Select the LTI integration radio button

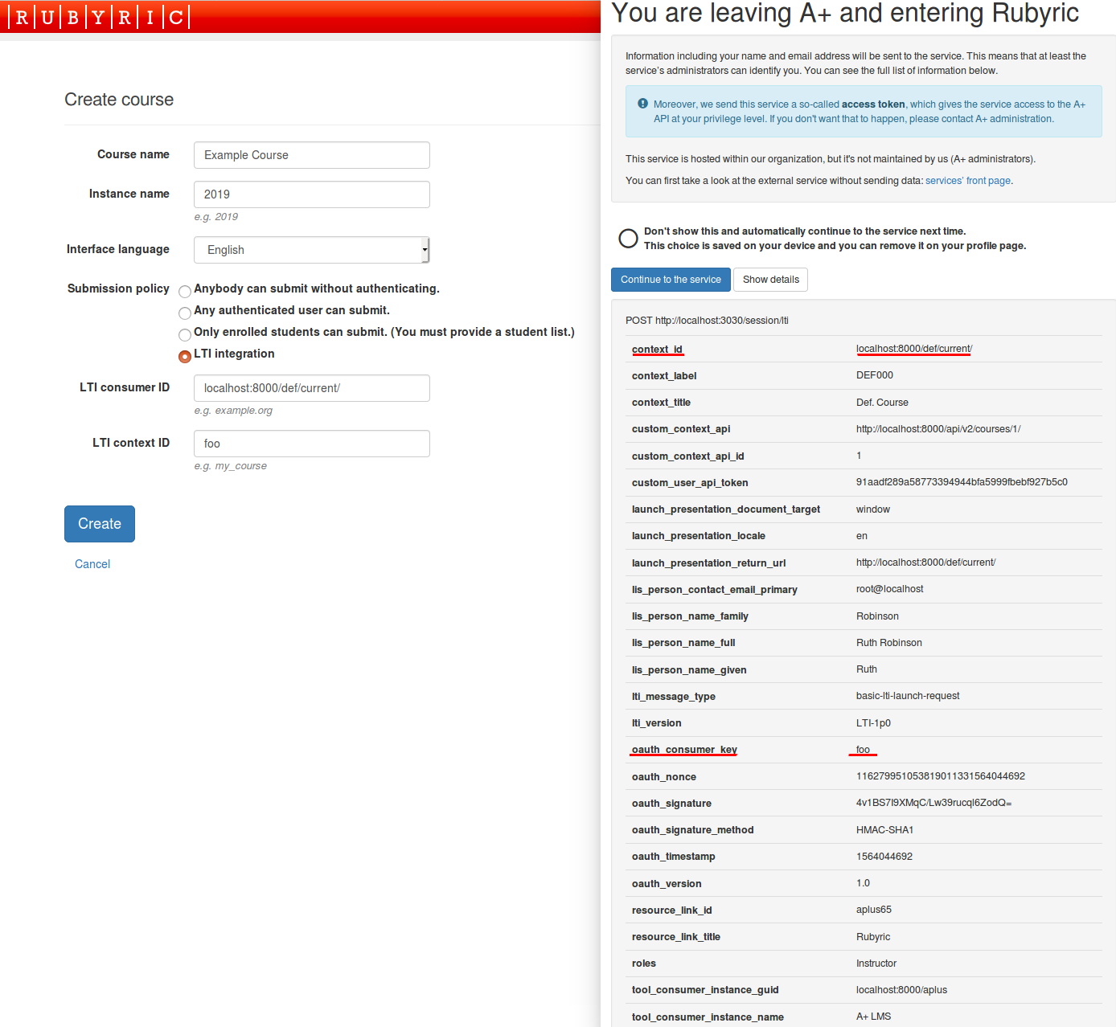(x=185, y=356)
